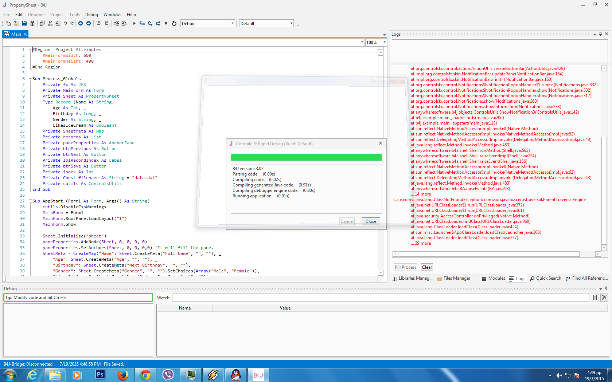Screen dimensions: 612x382
Task: Click the Step In debug icon
Action: pyautogui.click(x=142, y=23)
